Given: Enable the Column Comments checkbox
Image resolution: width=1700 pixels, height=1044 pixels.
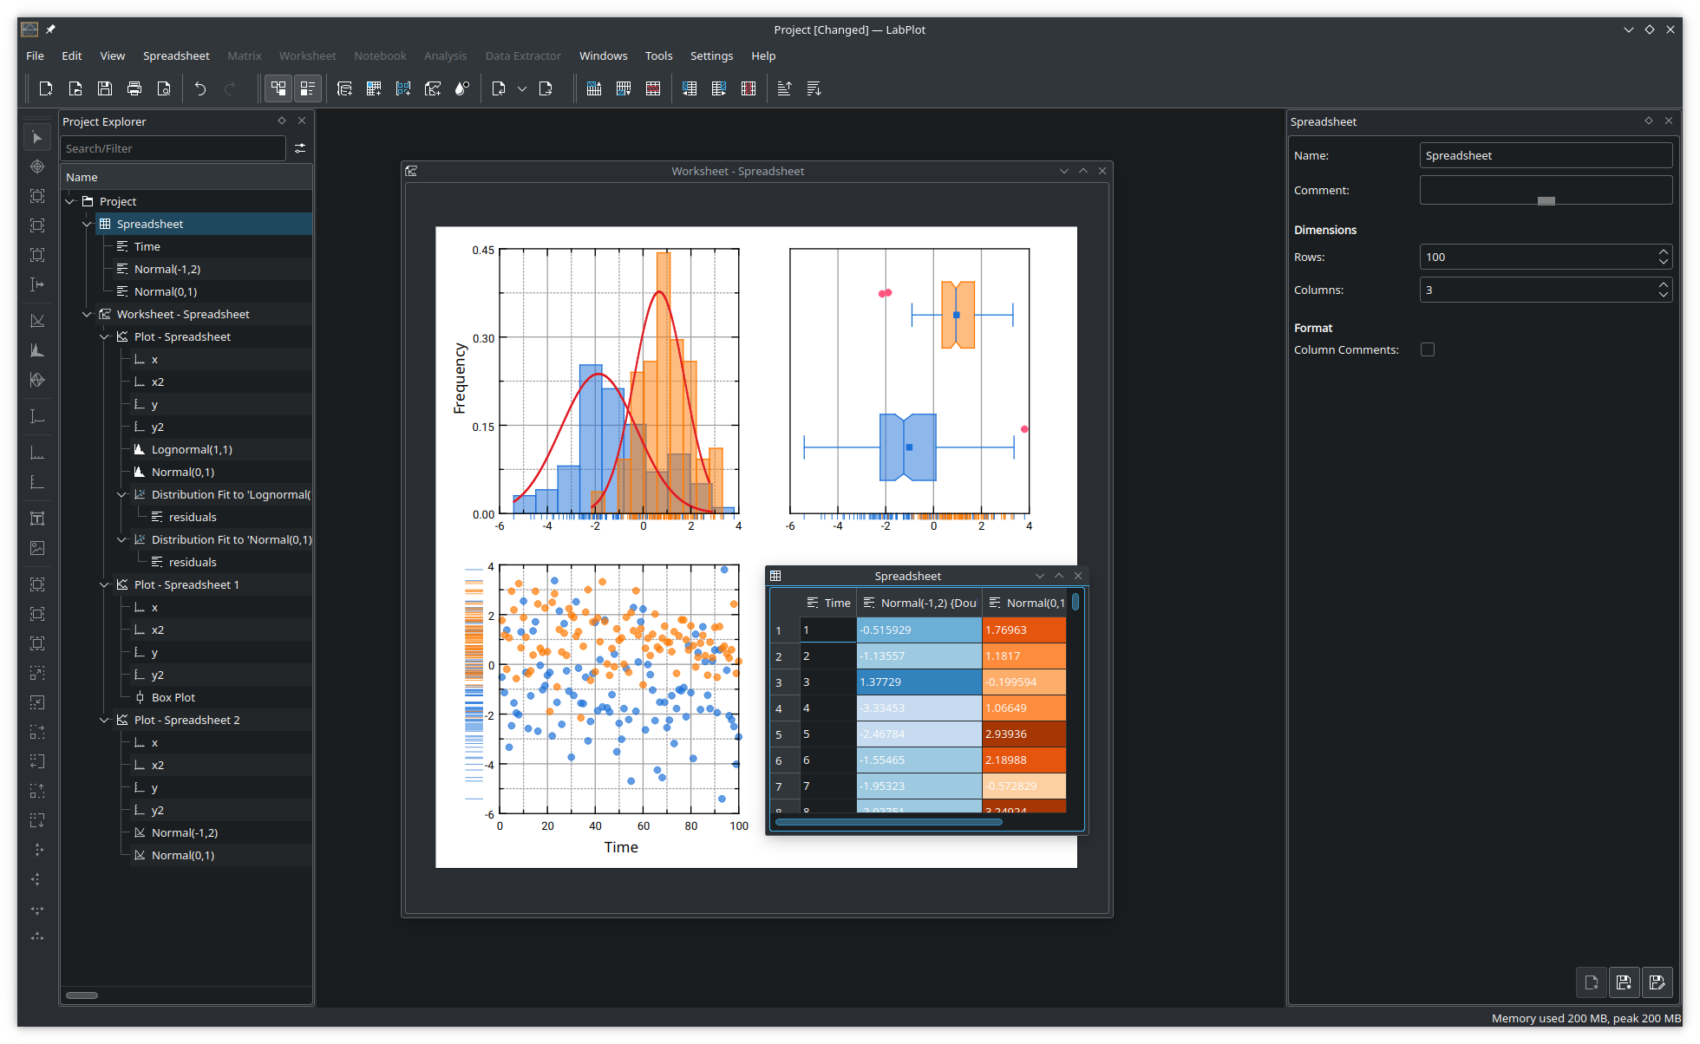Looking at the screenshot, I should 1429,349.
